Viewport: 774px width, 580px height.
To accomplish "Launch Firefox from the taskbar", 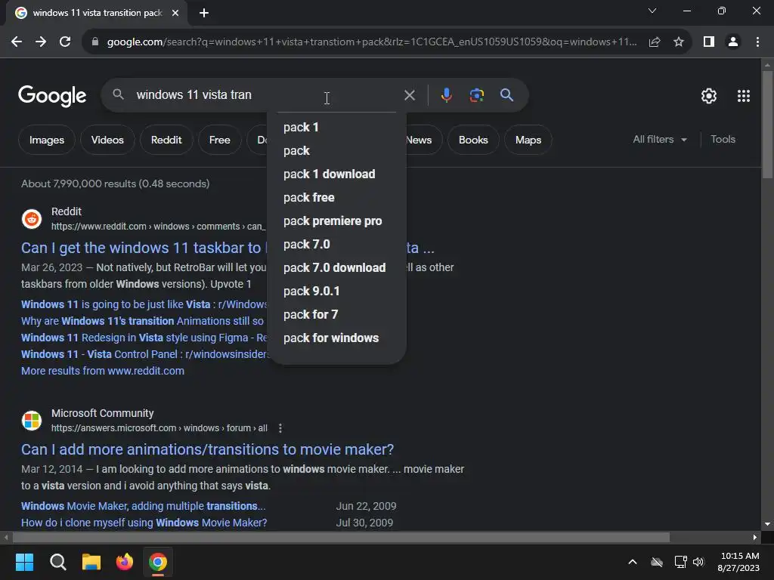I will (125, 562).
